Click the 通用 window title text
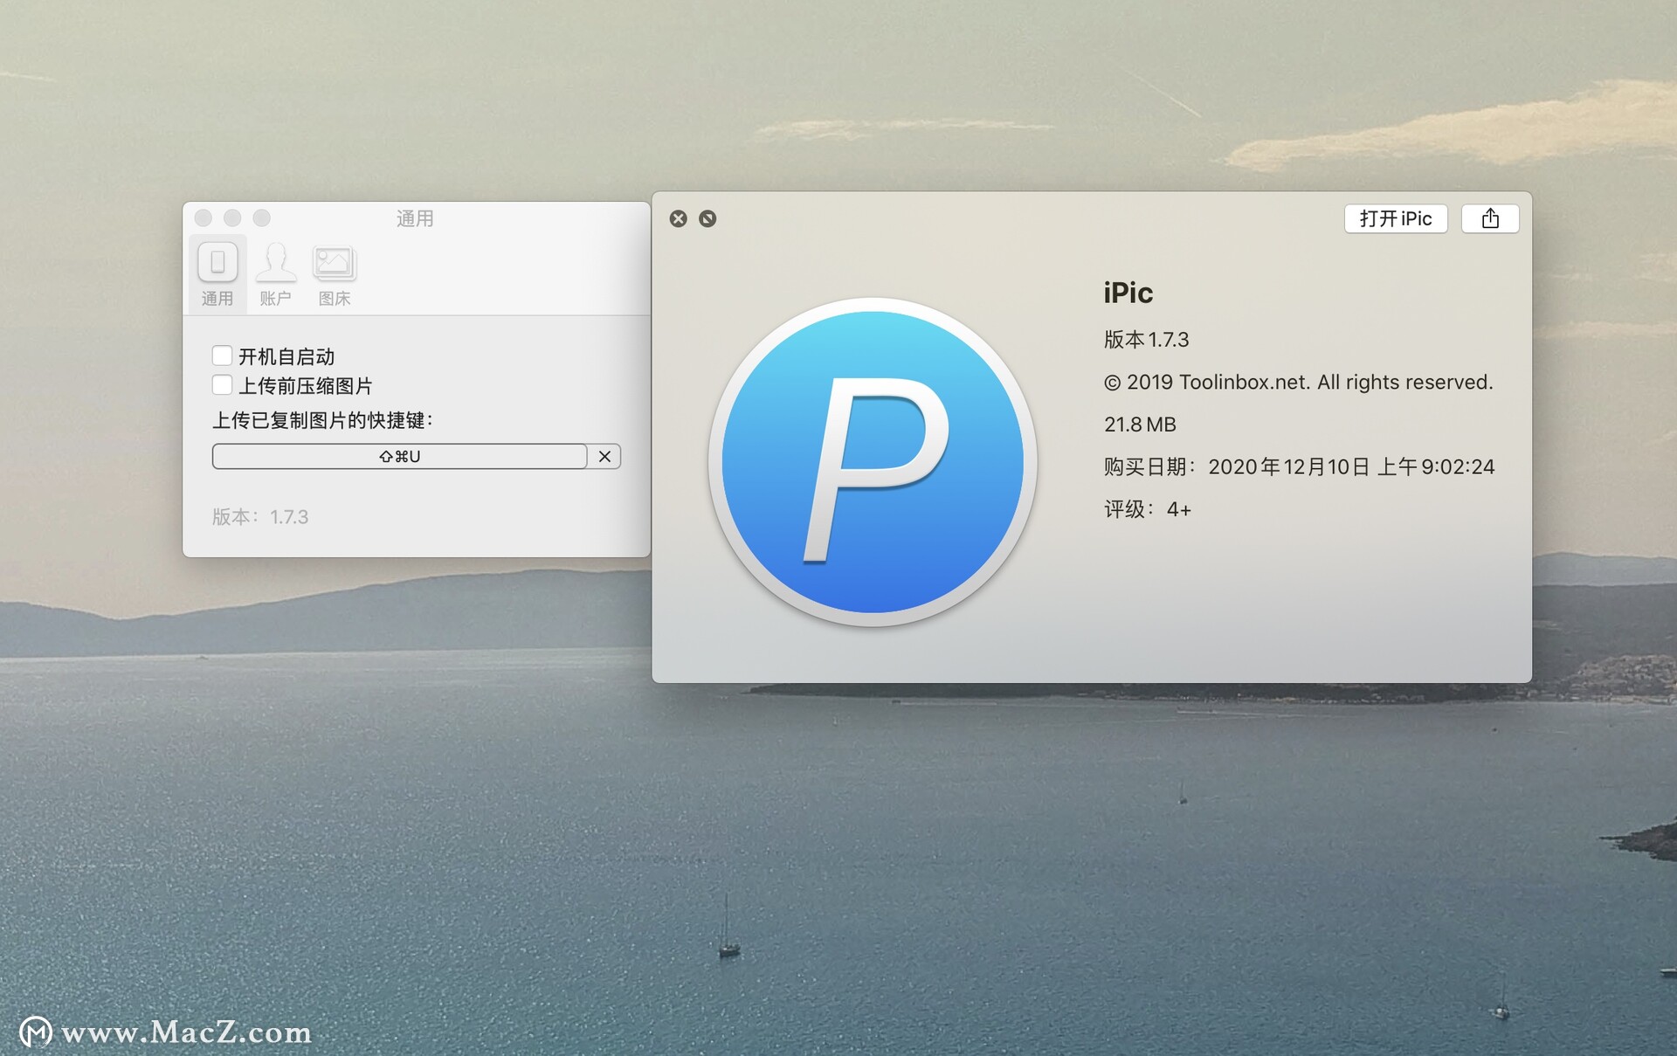The width and height of the screenshot is (1677, 1056). (x=415, y=218)
